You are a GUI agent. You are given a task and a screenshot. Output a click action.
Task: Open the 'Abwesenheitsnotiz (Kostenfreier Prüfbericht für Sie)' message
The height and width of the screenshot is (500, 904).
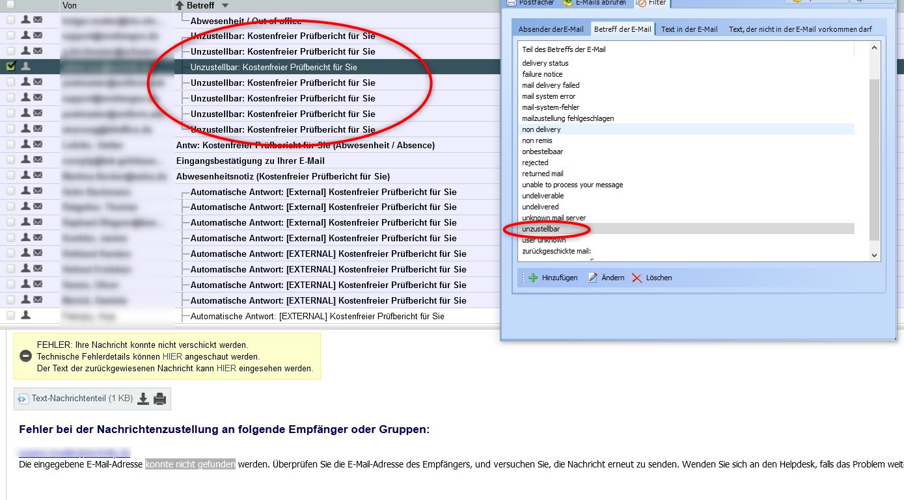[x=283, y=176]
